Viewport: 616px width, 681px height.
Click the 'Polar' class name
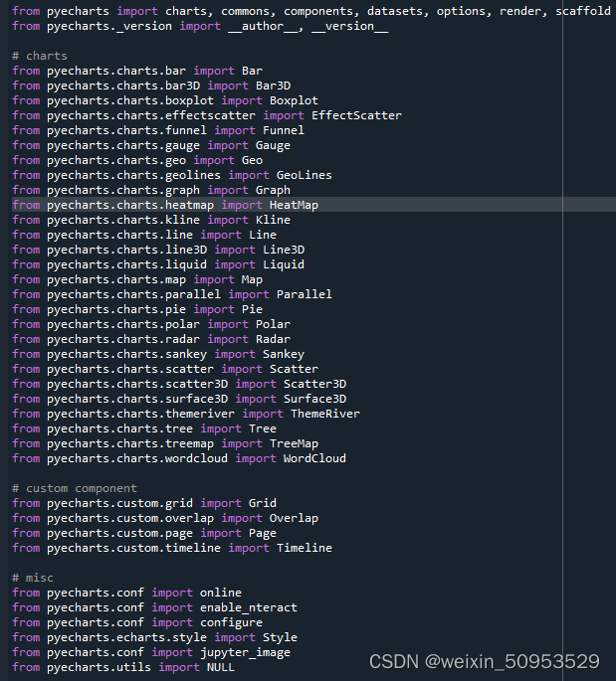(273, 324)
